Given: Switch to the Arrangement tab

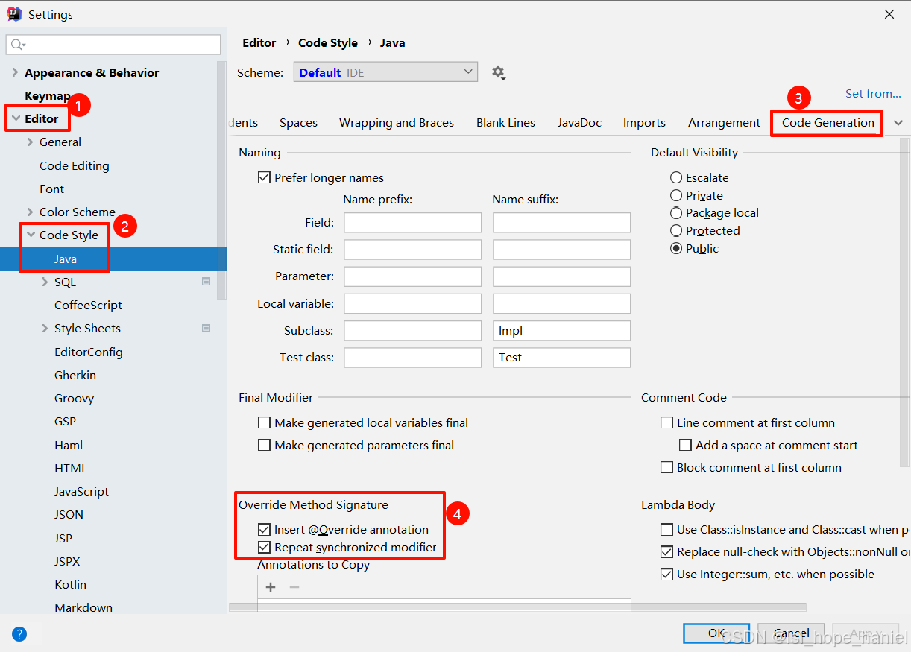Looking at the screenshot, I should click(724, 123).
